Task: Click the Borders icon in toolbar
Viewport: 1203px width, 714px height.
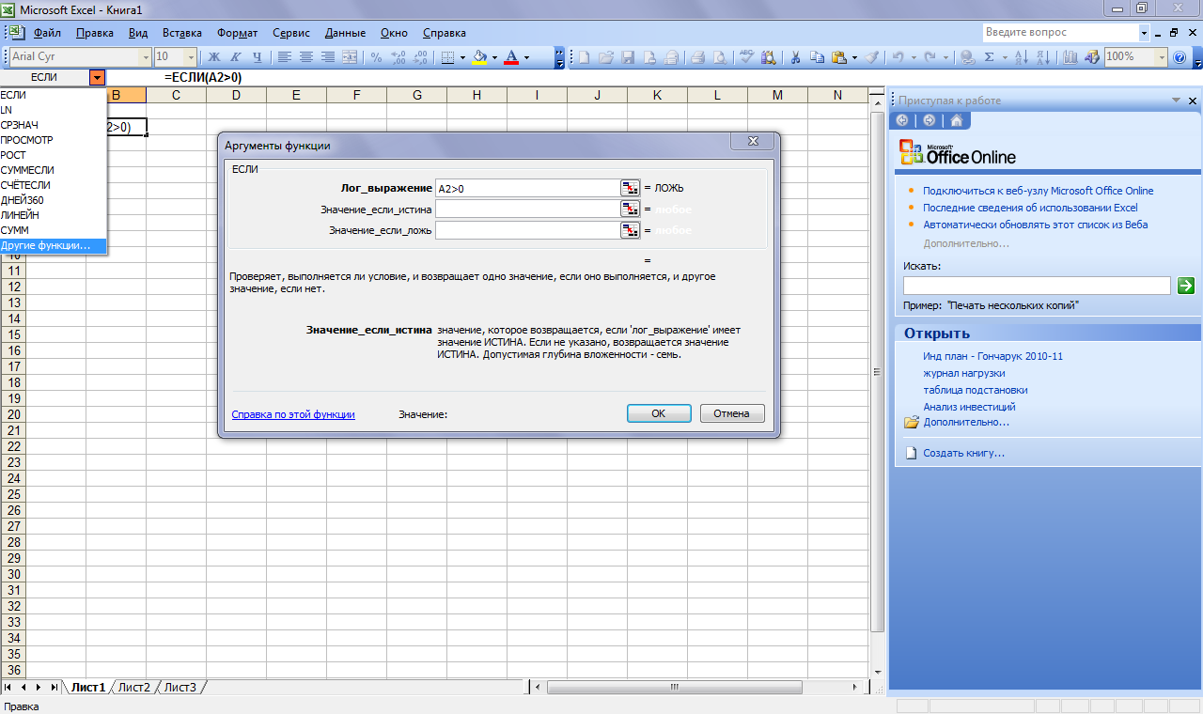Action: point(448,56)
